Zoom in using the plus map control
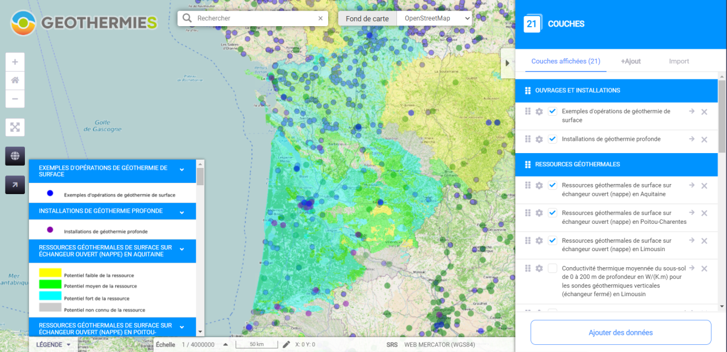 (x=15, y=61)
